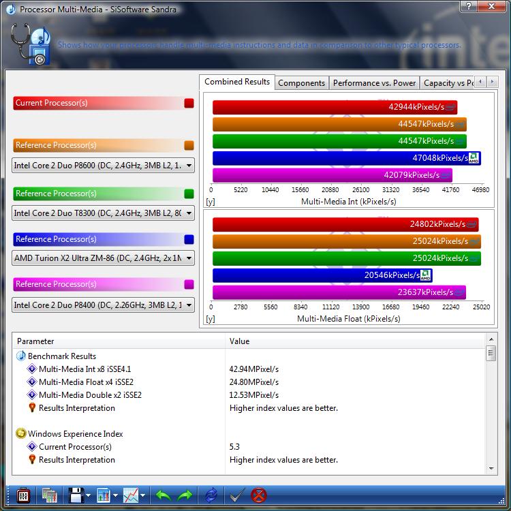Click the red Current Processor color swatch

tap(189, 104)
